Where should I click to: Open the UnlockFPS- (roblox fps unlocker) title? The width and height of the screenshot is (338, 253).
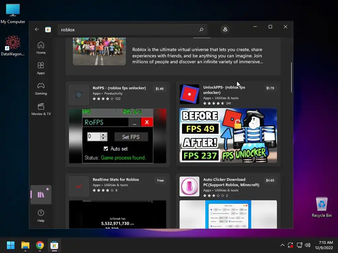click(x=224, y=90)
